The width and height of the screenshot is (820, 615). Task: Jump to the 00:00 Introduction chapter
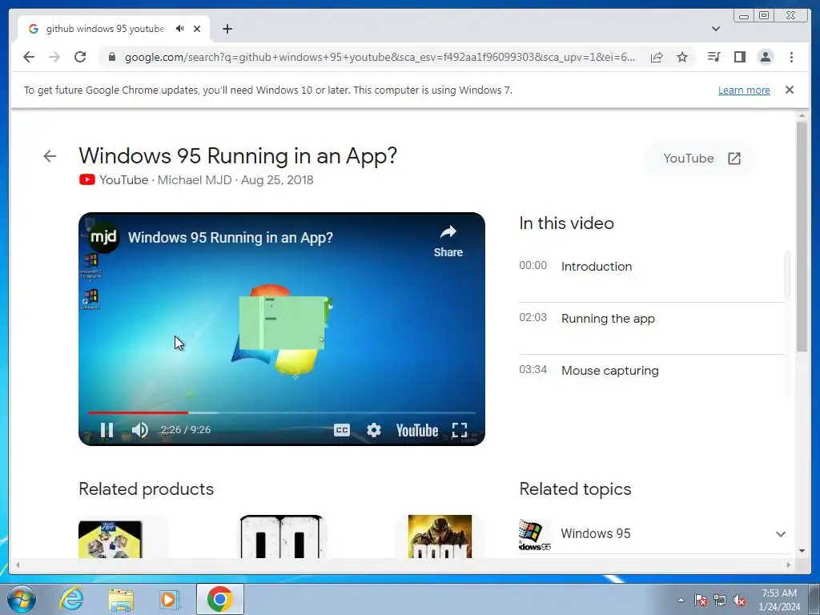point(651,266)
